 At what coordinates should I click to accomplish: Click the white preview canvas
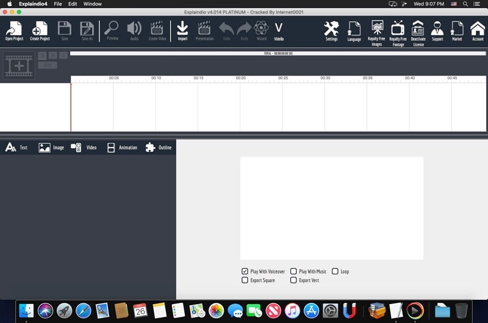332,208
